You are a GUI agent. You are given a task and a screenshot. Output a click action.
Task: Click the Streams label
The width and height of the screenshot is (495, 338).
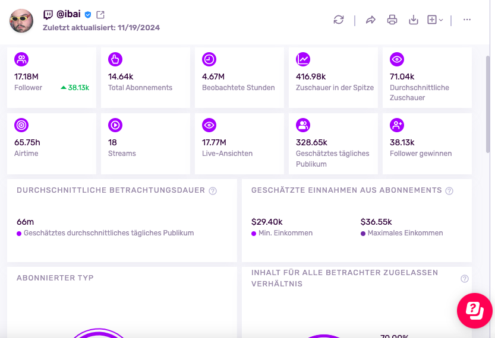(x=122, y=154)
